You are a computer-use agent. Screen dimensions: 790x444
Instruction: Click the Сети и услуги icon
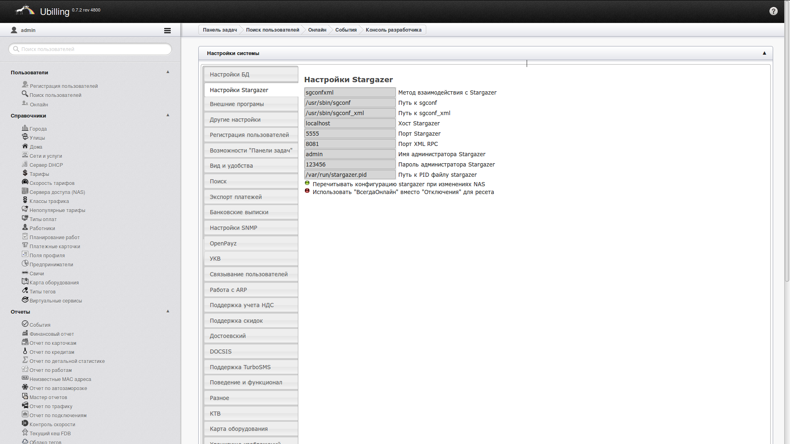25,155
